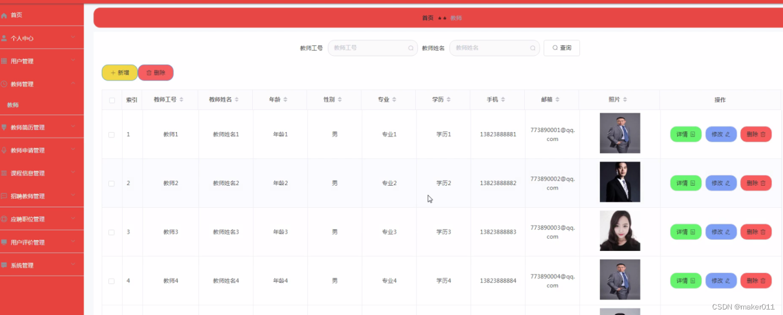Image resolution: width=783 pixels, height=315 pixels.
Task: Select the phone number 13823888881
Action: pyautogui.click(x=498, y=134)
